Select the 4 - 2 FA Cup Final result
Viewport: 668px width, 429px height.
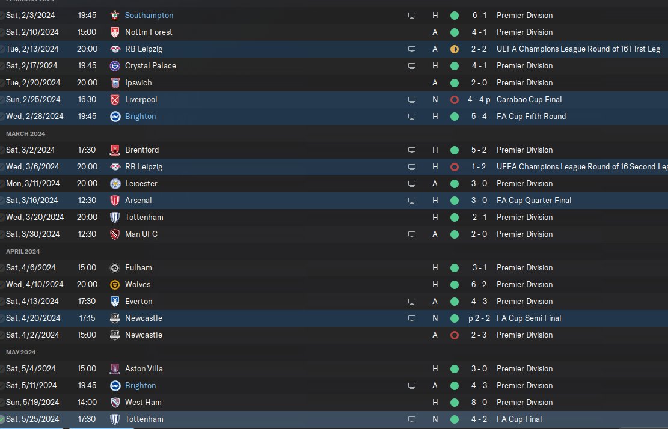[479, 419]
